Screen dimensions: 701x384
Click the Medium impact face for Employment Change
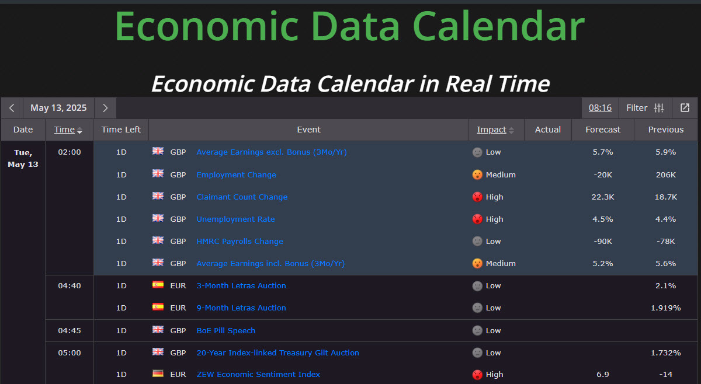pyautogui.click(x=477, y=174)
